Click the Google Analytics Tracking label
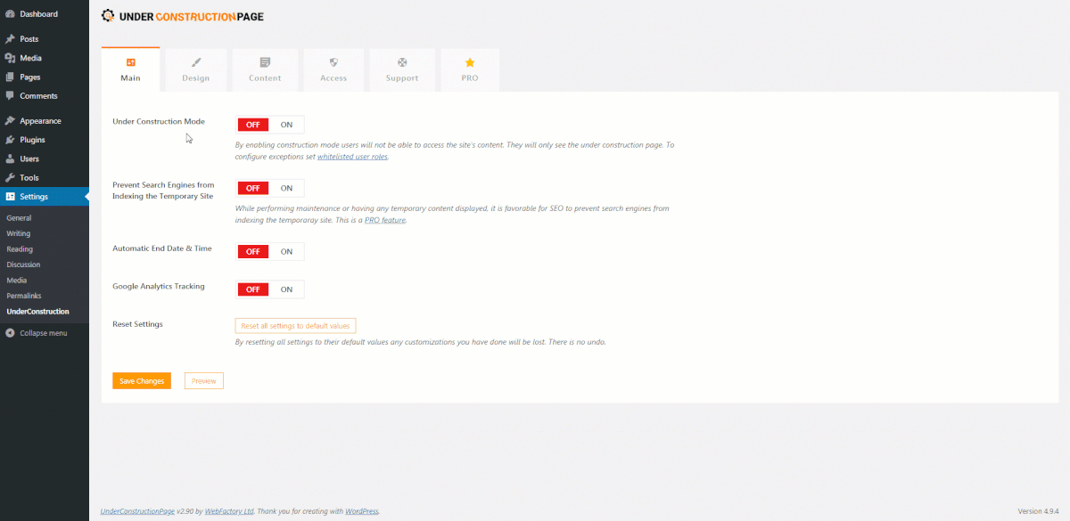Image resolution: width=1070 pixels, height=521 pixels. [x=159, y=287]
